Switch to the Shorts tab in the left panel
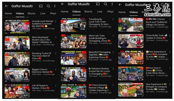174x101 pixels. point(31,13)
